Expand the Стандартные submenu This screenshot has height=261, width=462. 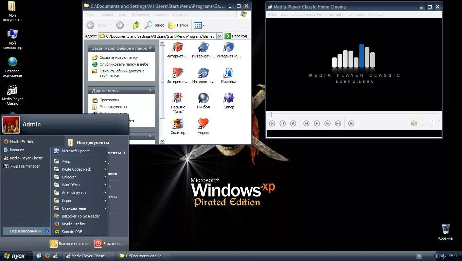click(80, 208)
